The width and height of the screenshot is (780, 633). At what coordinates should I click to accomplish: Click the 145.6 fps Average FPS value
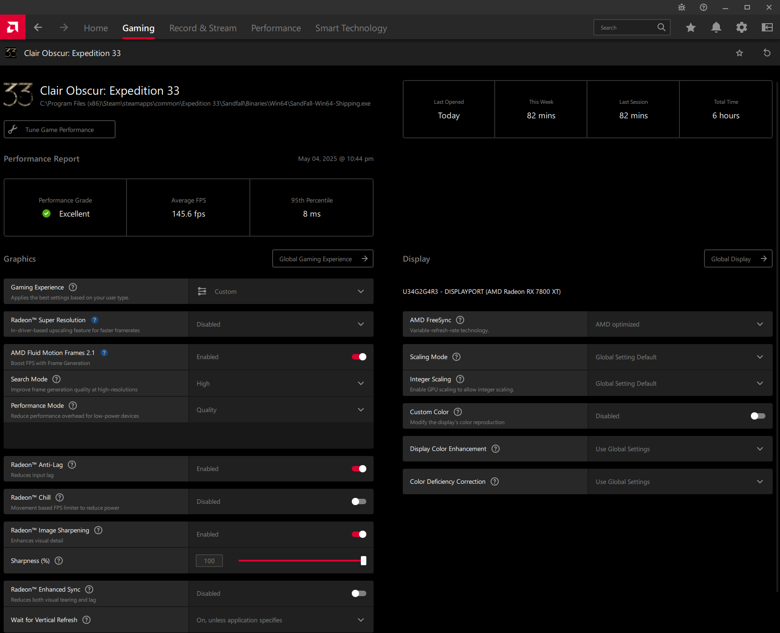tap(188, 214)
